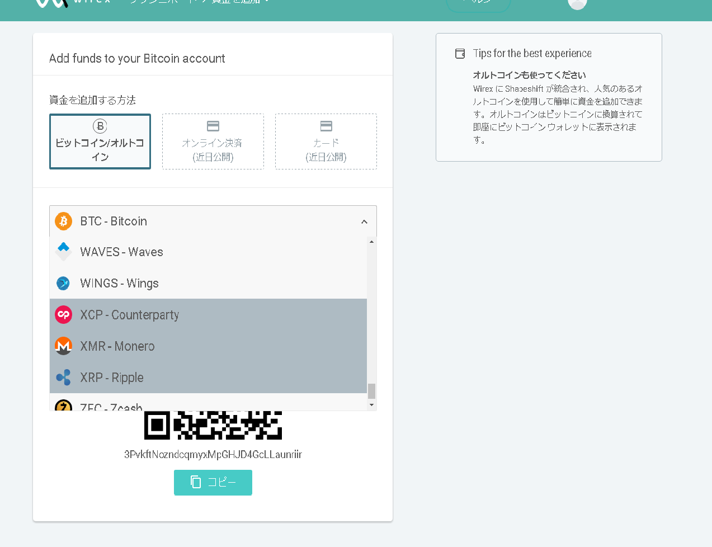The image size is (712, 547).
Task: Choose XMR - Monero from the list
Action: pos(208,346)
